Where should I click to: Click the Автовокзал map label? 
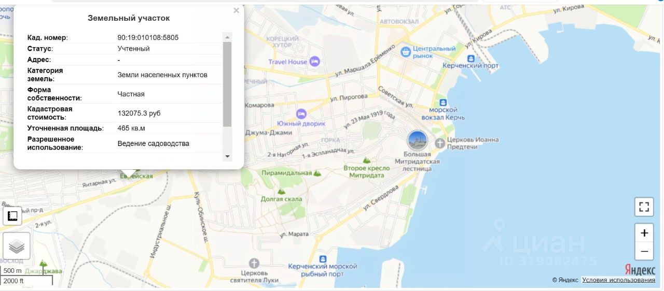pyautogui.click(x=398, y=22)
